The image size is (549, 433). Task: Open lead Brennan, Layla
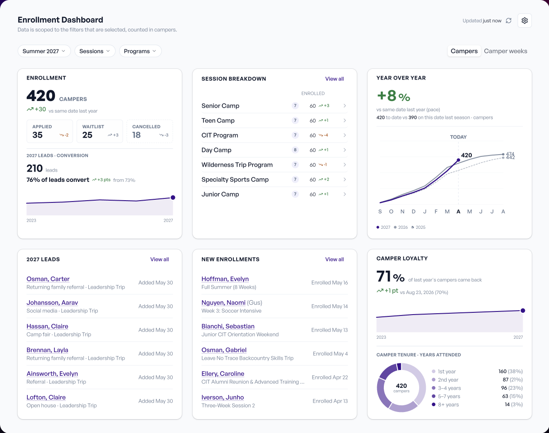click(x=47, y=350)
